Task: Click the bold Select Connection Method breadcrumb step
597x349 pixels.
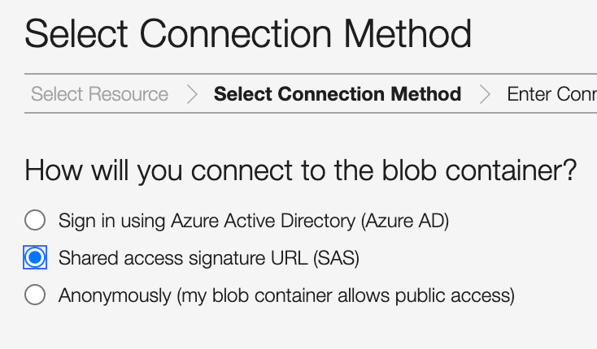Action: [337, 94]
